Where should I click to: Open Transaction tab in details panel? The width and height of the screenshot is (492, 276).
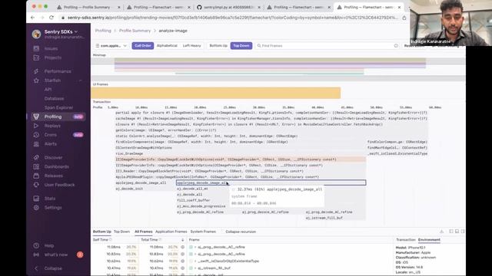(406, 240)
